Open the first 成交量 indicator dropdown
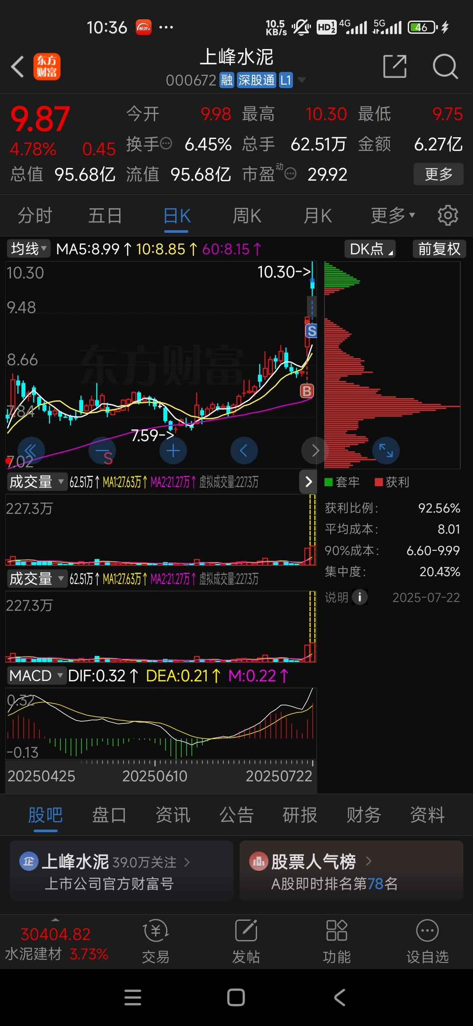Image resolution: width=473 pixels, height=1026 pixels. [x=37, y=481]
